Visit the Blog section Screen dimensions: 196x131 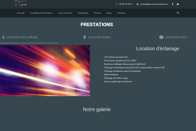109,13
